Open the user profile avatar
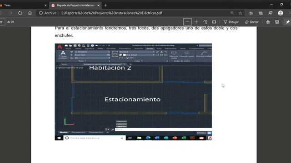 [281, 13]
